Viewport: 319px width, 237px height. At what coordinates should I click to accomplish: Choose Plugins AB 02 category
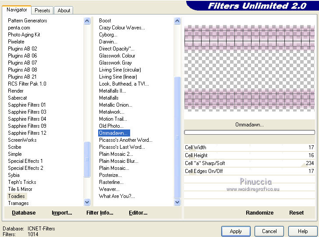pyautogui.click(x=23, y=49)
